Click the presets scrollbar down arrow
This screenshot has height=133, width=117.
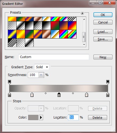pos(84,44)
